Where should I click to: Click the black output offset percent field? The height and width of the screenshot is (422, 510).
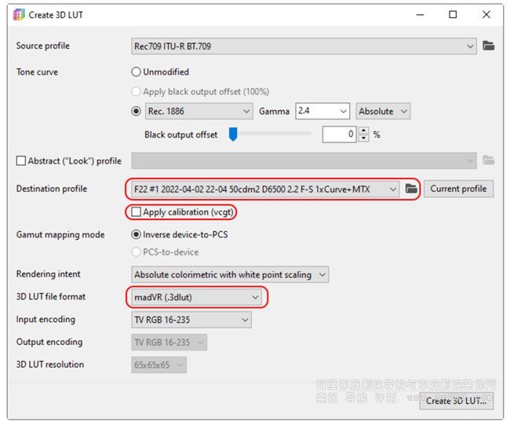(340, 134)
